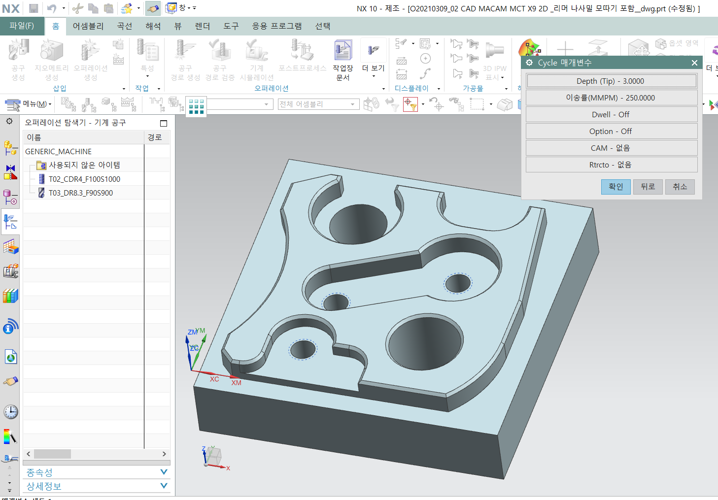
Task: Switch to the 렌더 render tab
Action: pos(203,26)
